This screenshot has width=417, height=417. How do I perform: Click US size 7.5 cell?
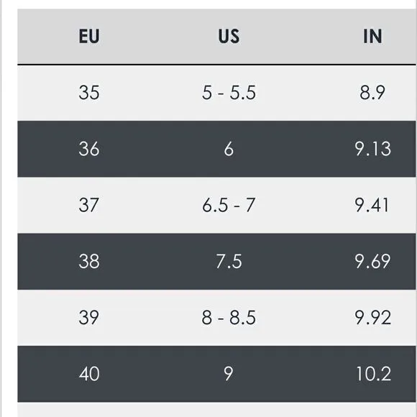(x=229, y=262)
